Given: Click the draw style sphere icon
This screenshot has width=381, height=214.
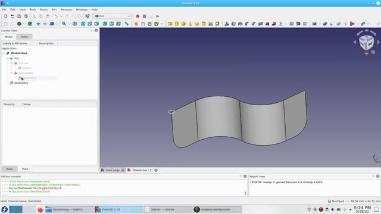Looking at the screenshot, I should [x=19, y=24].
